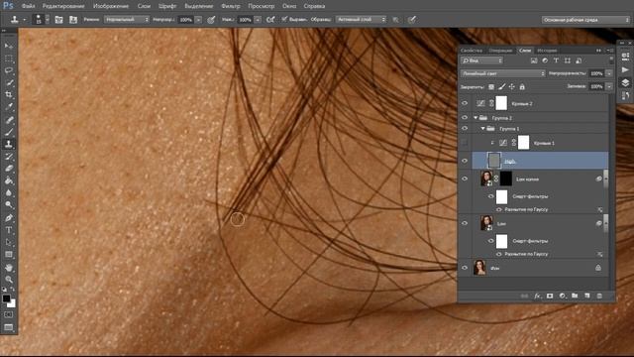The width and height of the screenshot is (634, 357).
Task: Toggle the Aligned checkbox in options bar
Action: tap(284, 19)
